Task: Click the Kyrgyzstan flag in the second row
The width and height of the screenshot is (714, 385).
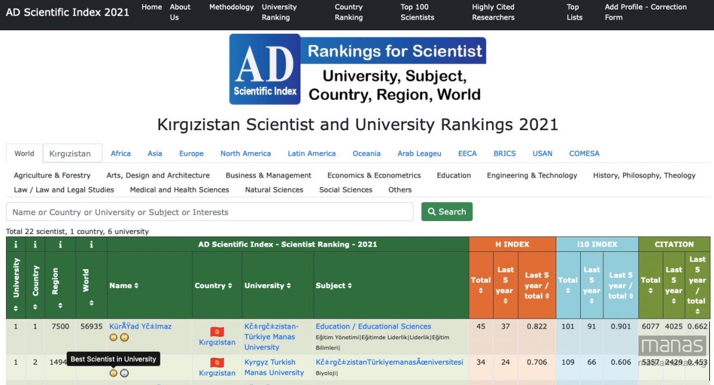Action: [217, 362]
